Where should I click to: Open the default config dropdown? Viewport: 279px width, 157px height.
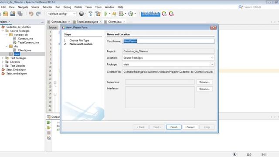pyautogui.click(x=61, y=14)
